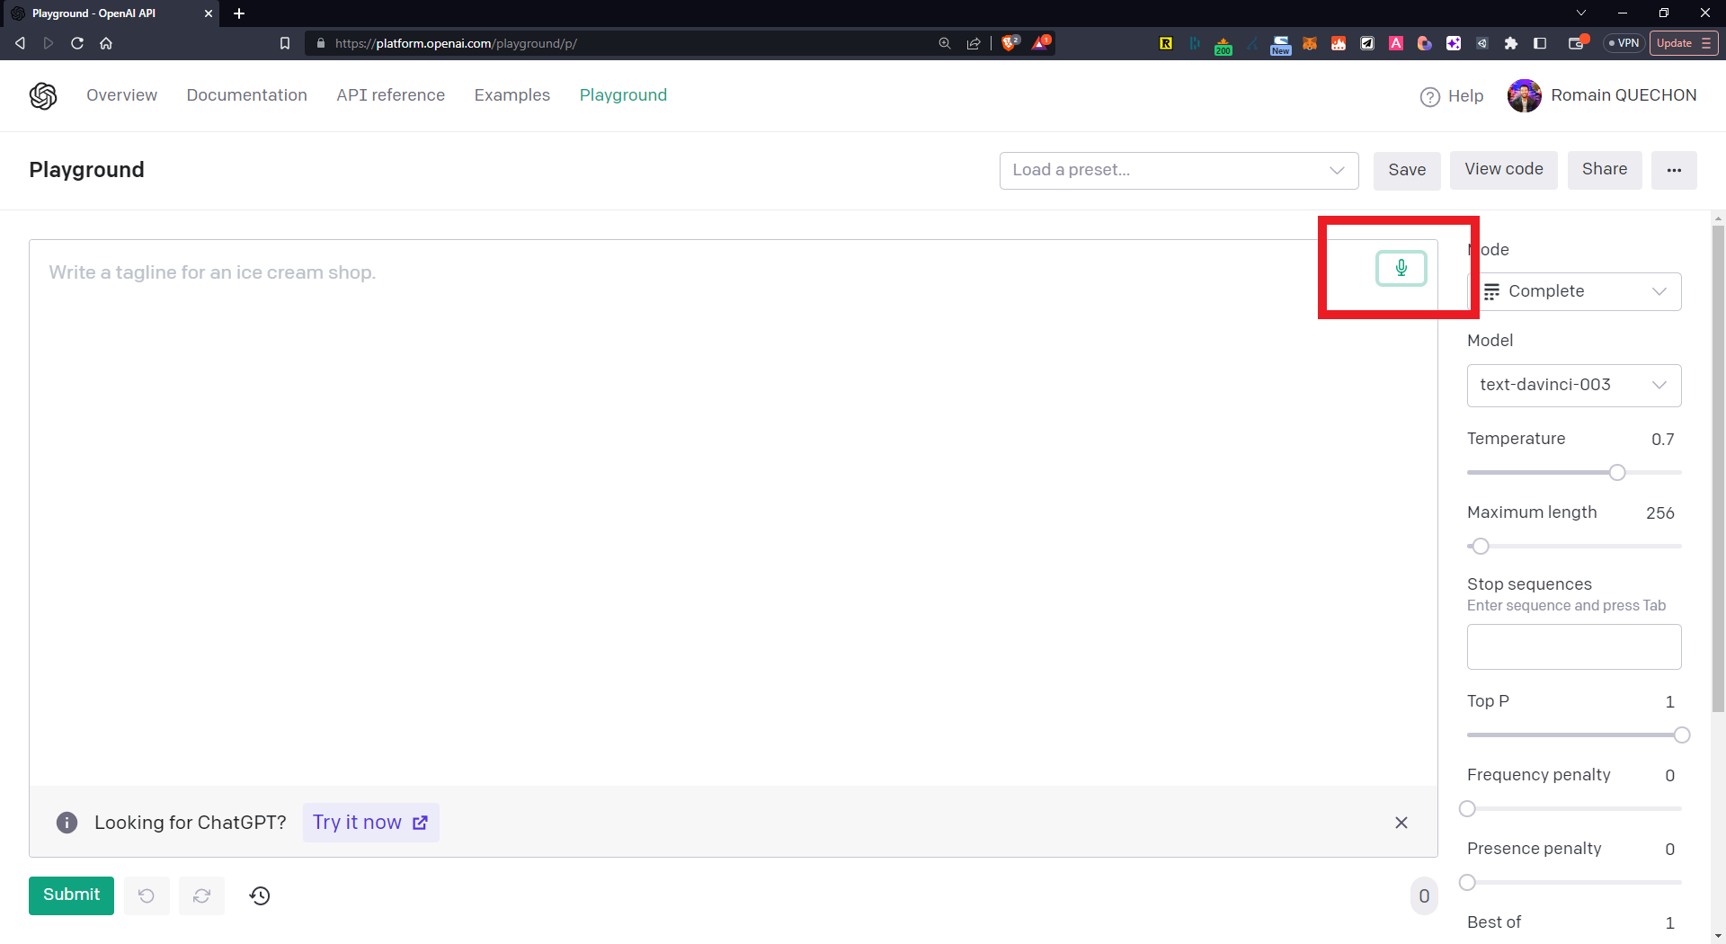Click the OpenAI logo icon
The width and height of the screenshot is (1726, 944).
pos(43,95)
